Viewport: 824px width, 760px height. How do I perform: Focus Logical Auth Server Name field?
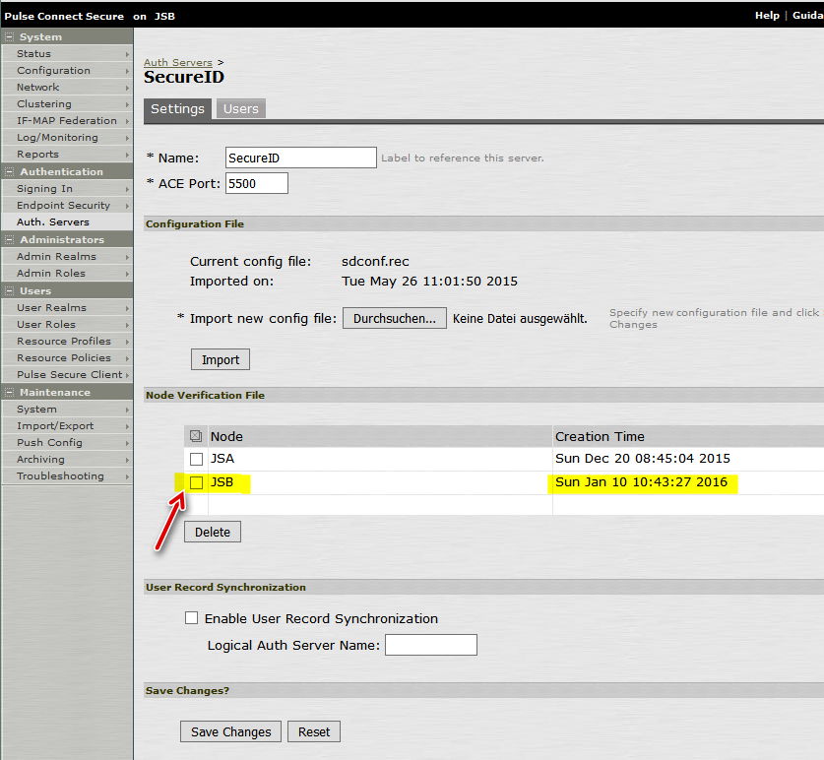tap(431, 645)
